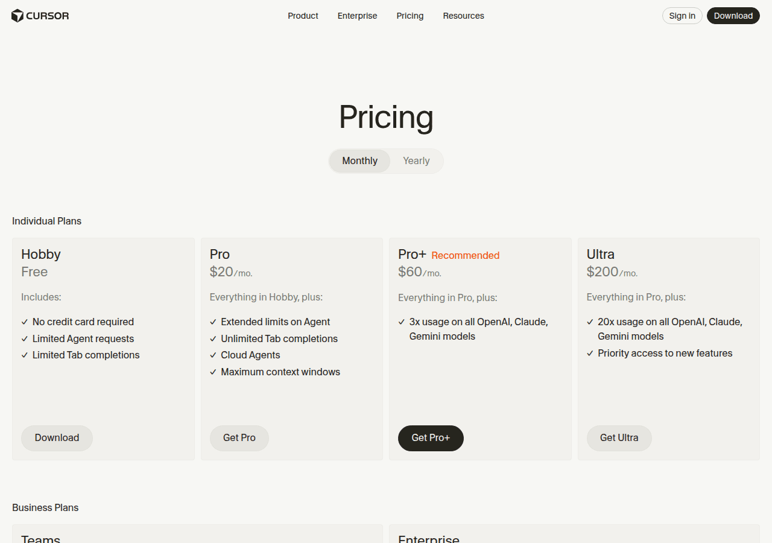Click the CURSOR wordmark
Viewport: 772px width, 543px height.
(x=46, y=16)
